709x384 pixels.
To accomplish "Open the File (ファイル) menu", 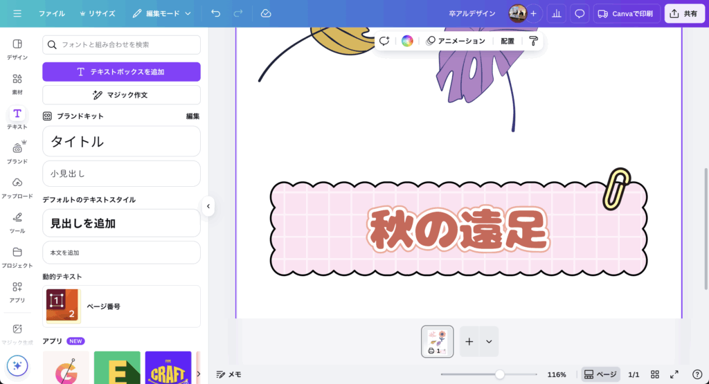I will [52, 13].
